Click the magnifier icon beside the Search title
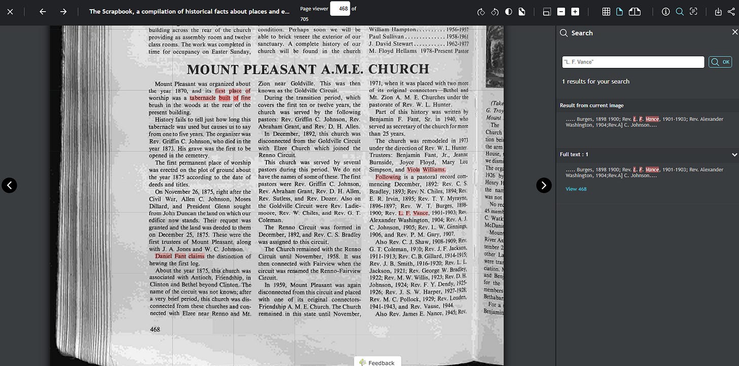Screen dimensions: 739x366 [x=563, y=33]
